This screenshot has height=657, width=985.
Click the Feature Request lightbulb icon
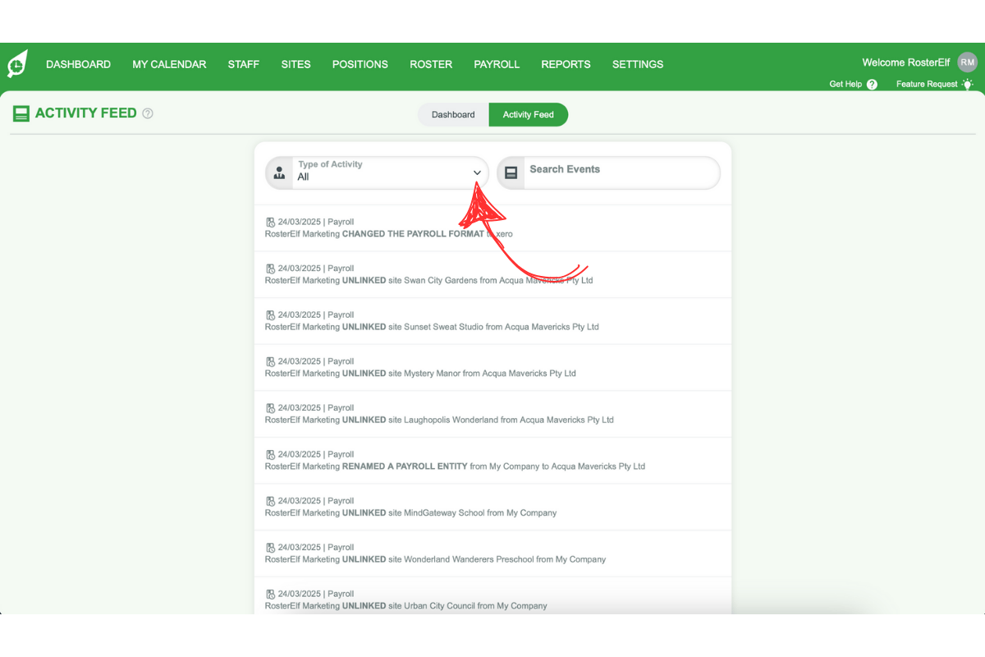(967, 84)
